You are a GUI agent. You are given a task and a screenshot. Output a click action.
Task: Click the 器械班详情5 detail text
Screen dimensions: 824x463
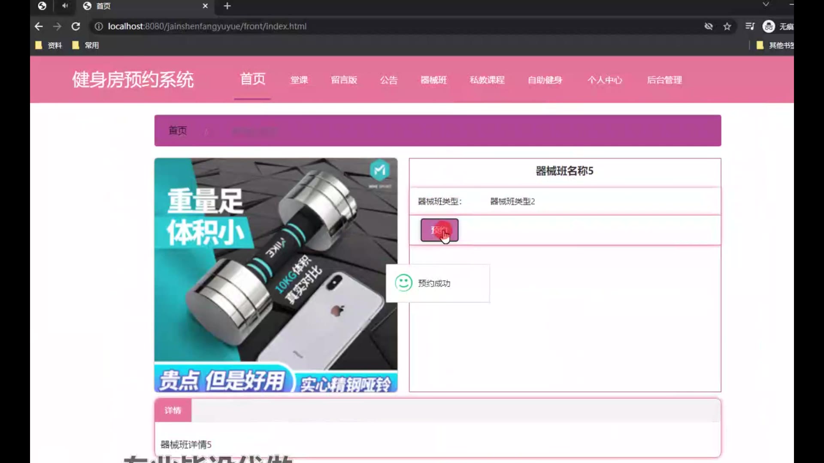click(186, 445)
